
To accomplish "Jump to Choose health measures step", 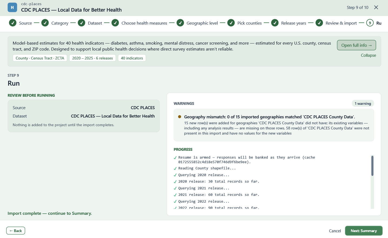I will click(x=144, y=23).
